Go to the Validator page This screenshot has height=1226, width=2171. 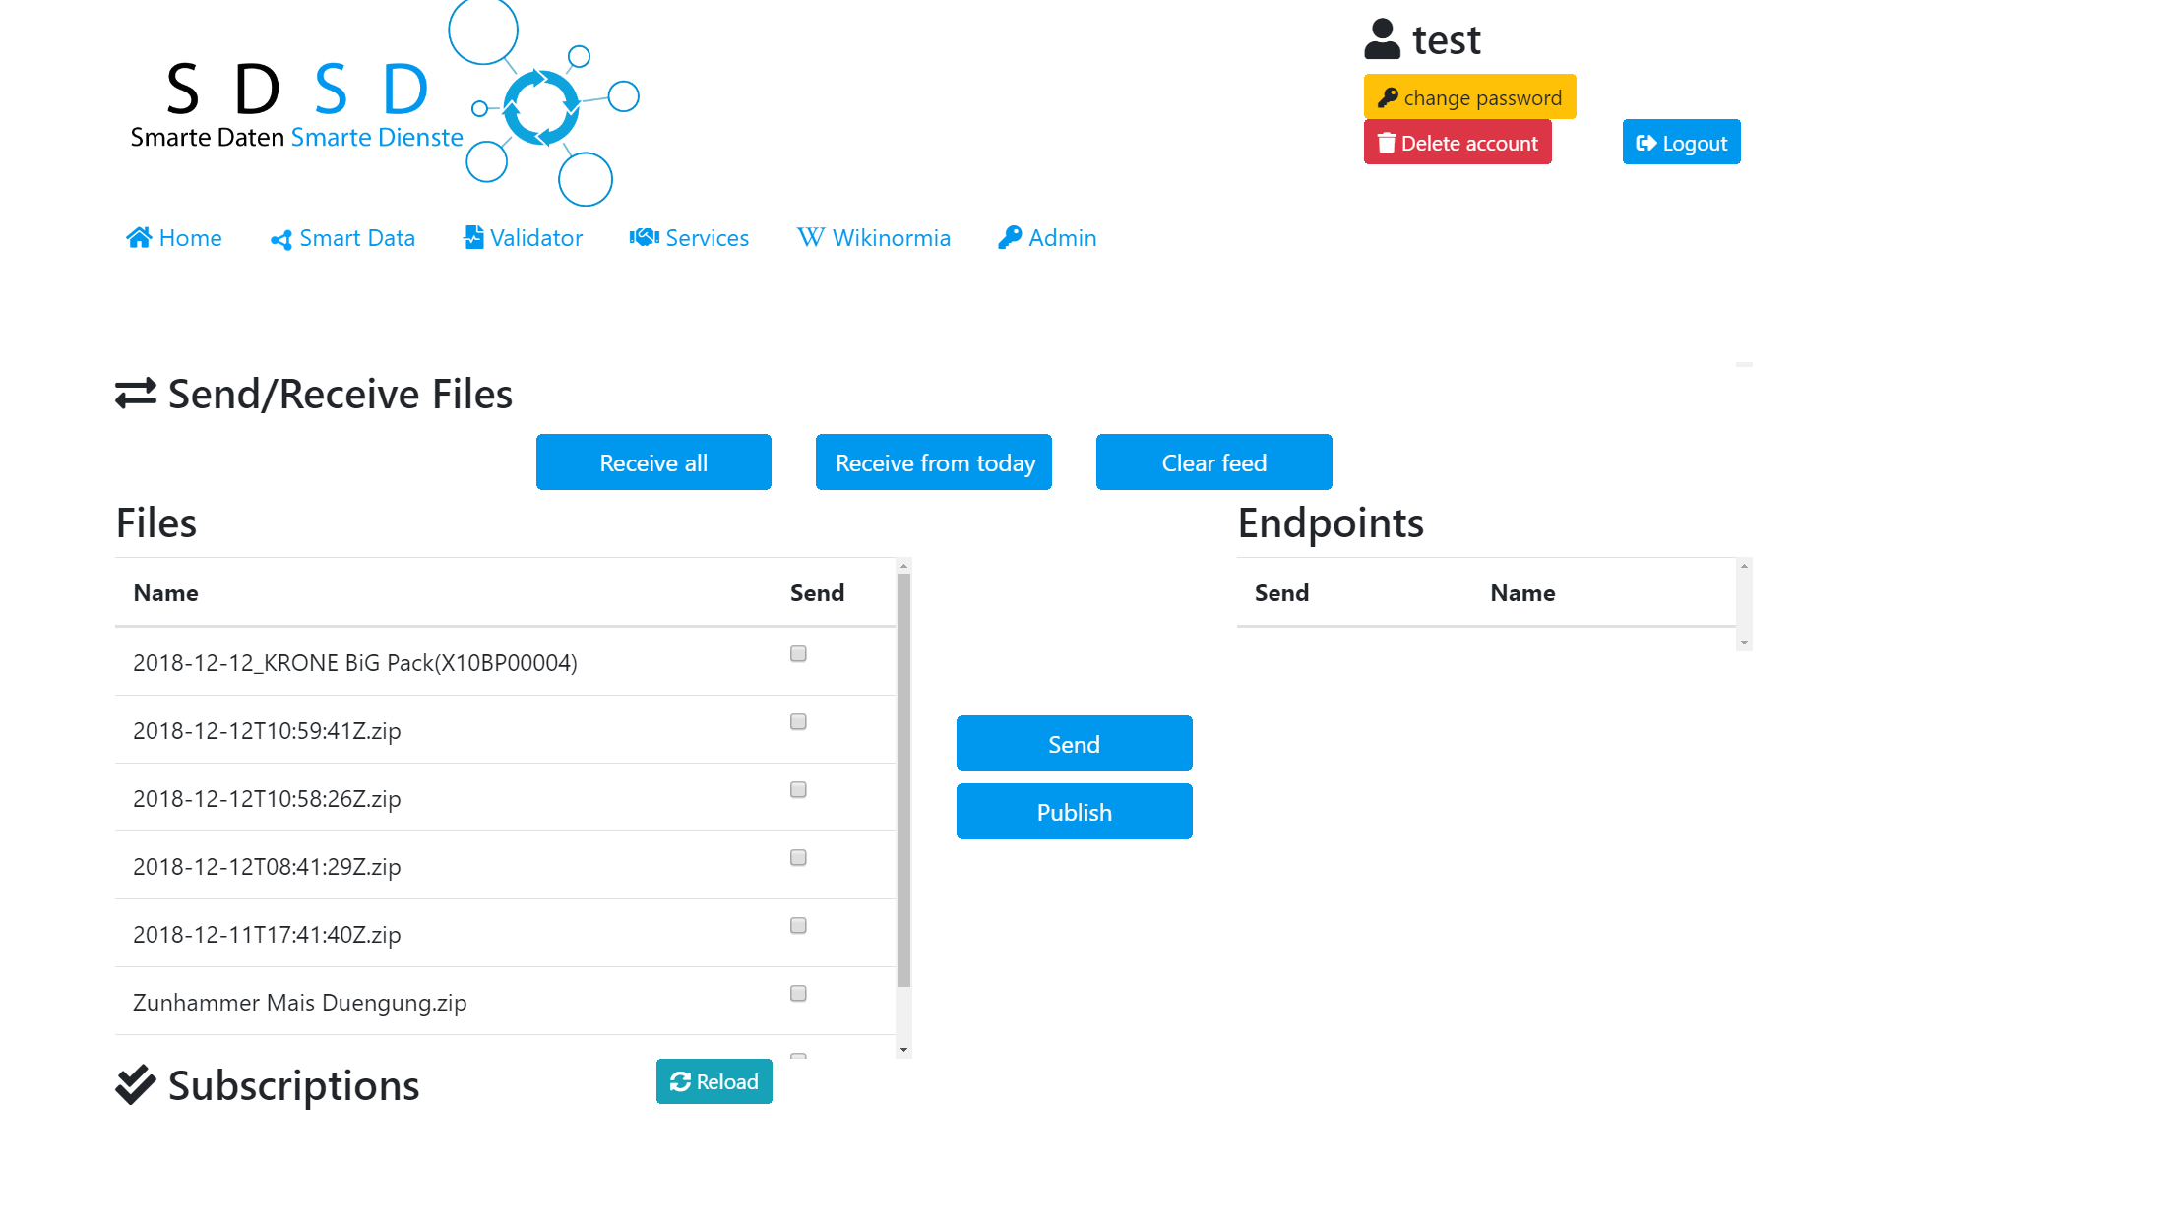coord(523,238)
